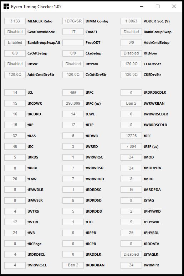This screenshot has height=276, width=184.
Task: Click the tWR value field
Action: tap(15, 233)
